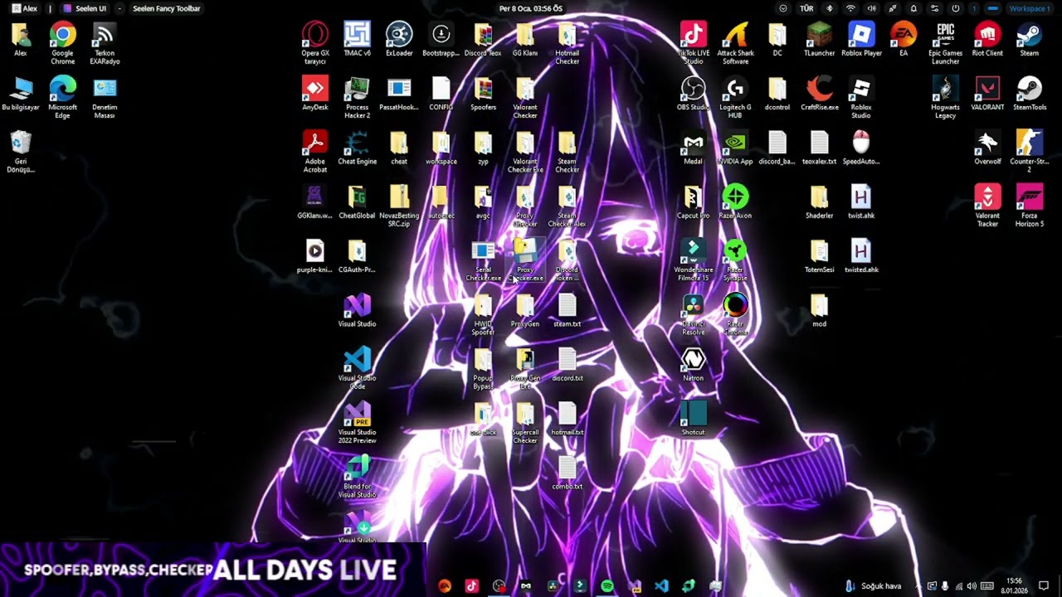Select the EA app desktop icon
The width and height of the screenshot is (1062, 597).
(904, 40)
